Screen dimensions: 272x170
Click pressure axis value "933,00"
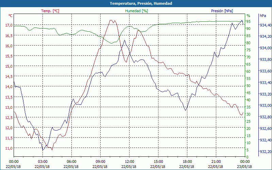click(x=265, y=106)
